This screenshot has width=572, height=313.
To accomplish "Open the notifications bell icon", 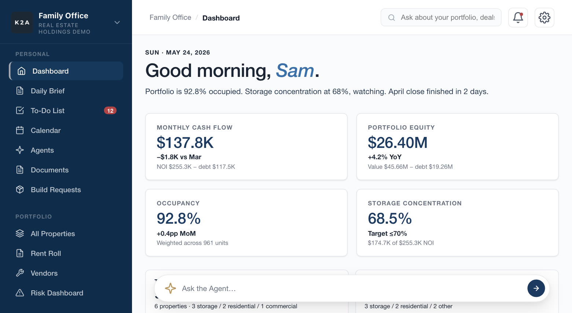I will pyautogui.click(x=518, y=18).
